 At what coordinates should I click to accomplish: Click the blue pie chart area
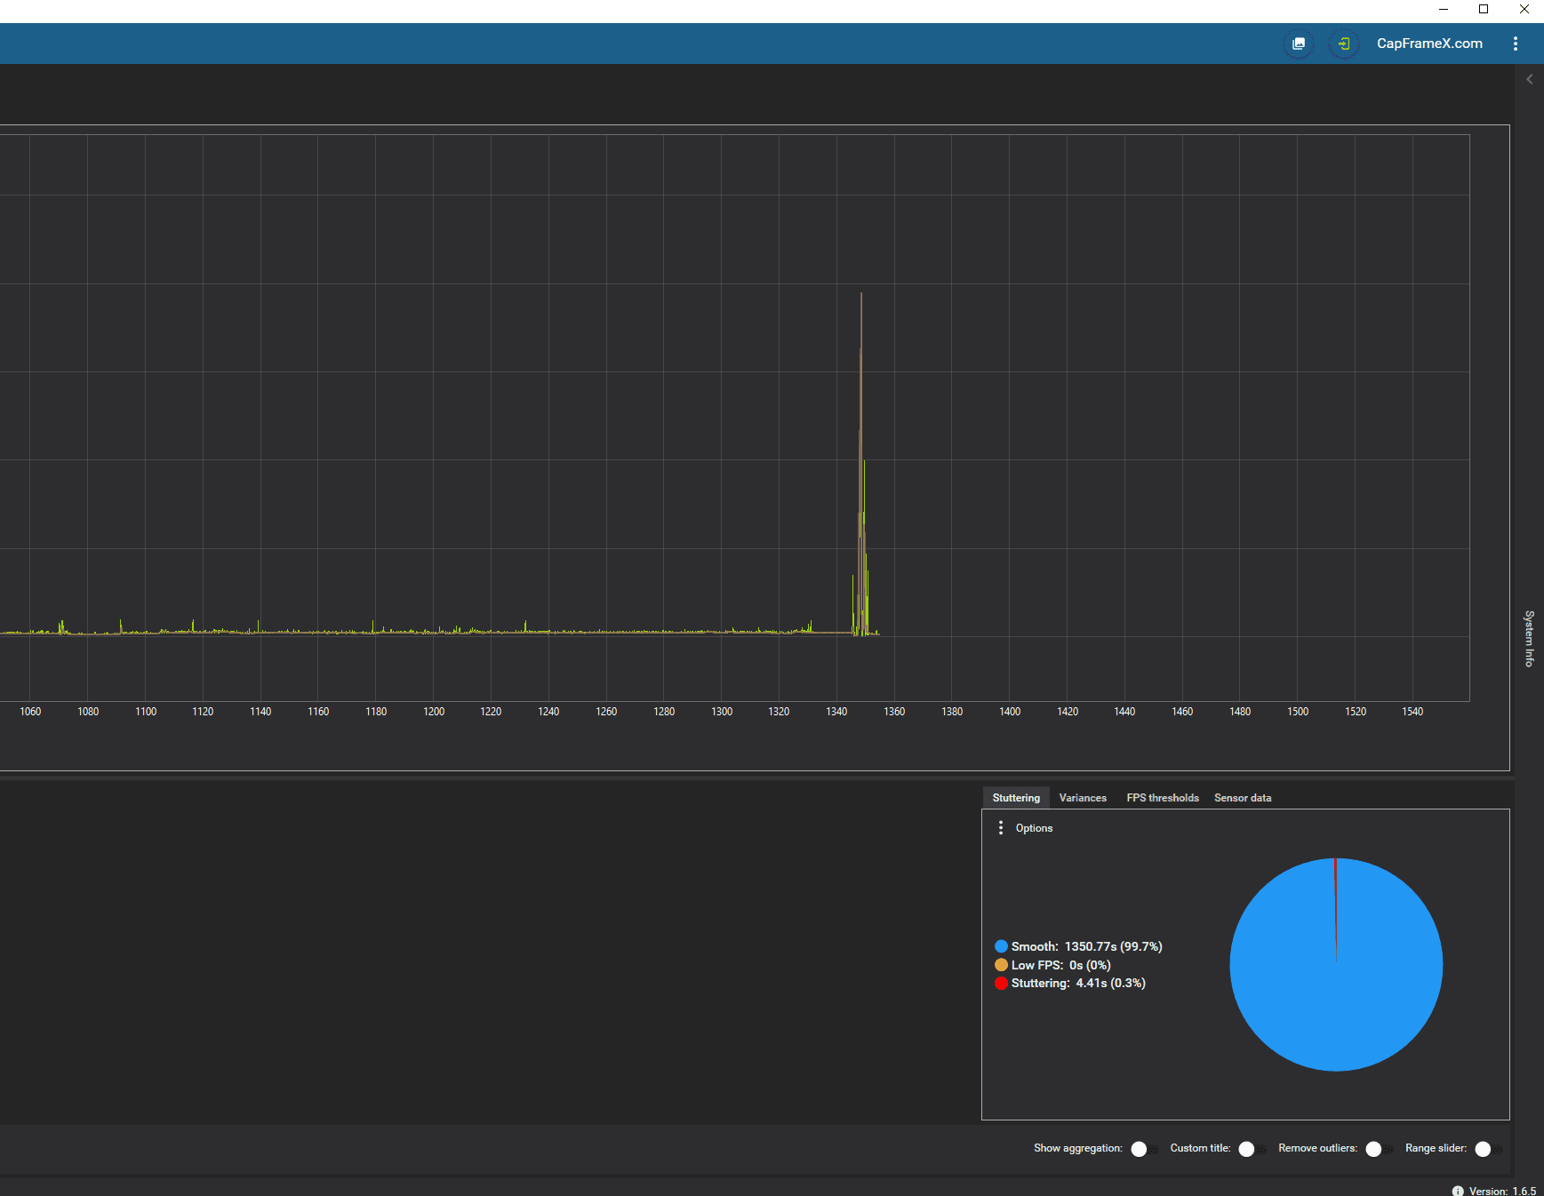[1336, 965]
